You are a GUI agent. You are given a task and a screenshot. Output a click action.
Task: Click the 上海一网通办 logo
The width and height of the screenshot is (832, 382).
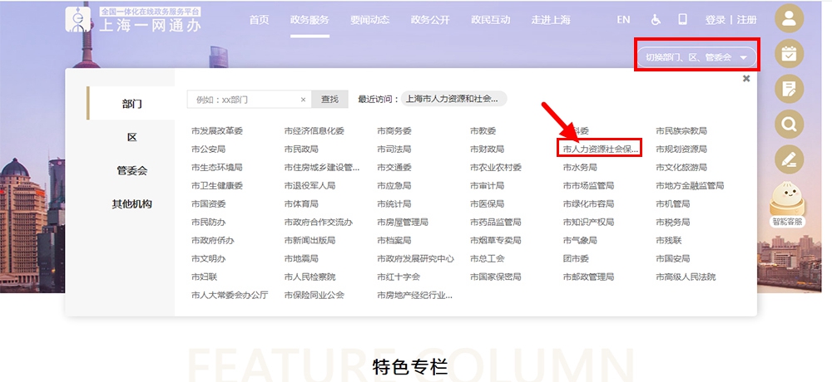[133, 20]
